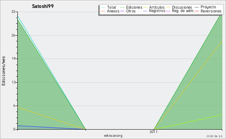Click the 0 y-axis value
This screenshot has width=226, height=139.
pyautogui.click(x=14, y=129)
